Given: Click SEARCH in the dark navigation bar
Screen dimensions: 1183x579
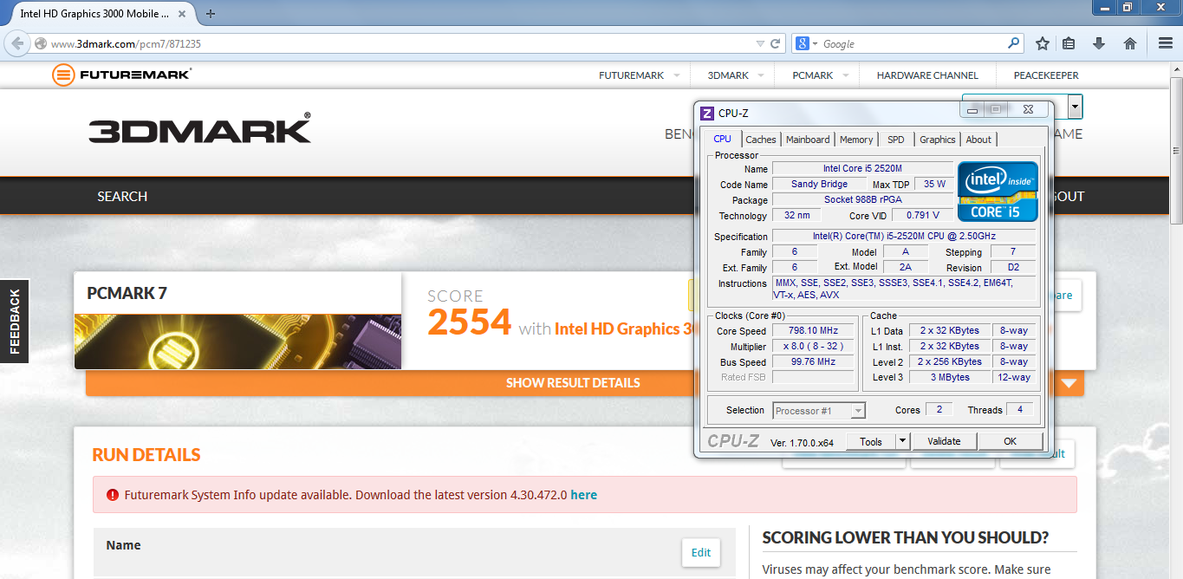Looking at the screenshot, I should 122,197.
